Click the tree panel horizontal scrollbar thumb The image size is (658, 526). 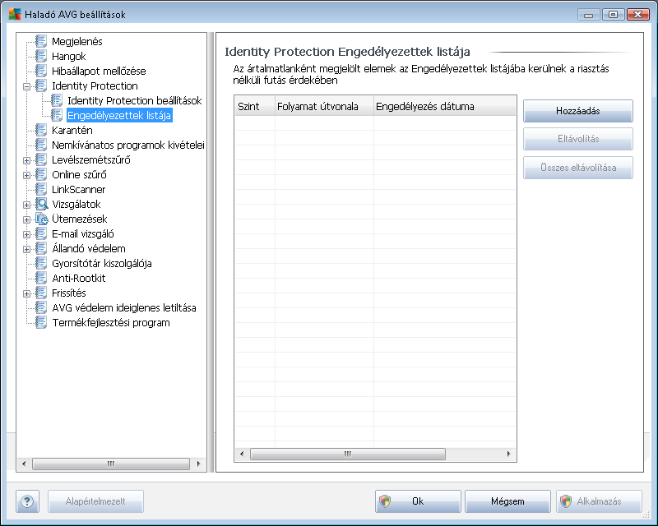click(111, 464)
